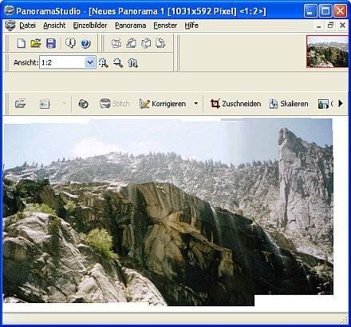351x327 pixels.
Task: Save the panorama using floppy disk icon
Action: coord(51,43)
